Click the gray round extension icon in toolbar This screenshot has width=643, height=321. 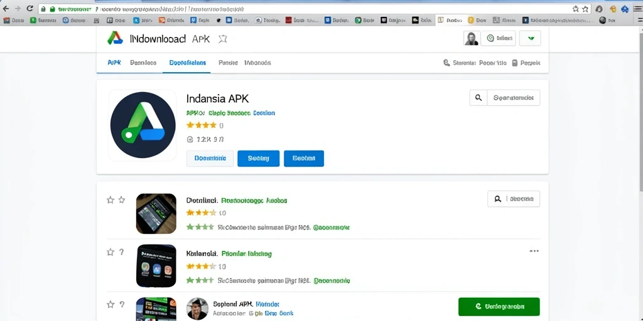(599, 9)
